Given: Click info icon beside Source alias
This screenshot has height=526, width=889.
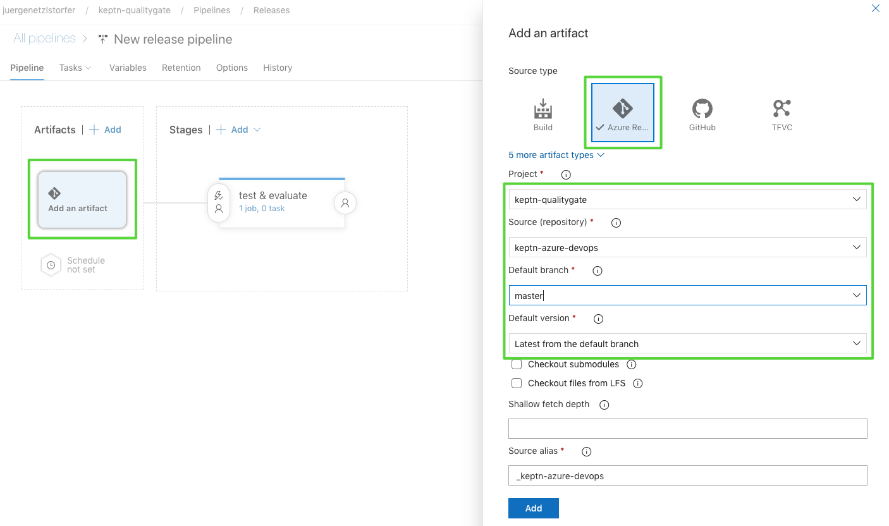Looking at the screenshot, I should 586,451.
